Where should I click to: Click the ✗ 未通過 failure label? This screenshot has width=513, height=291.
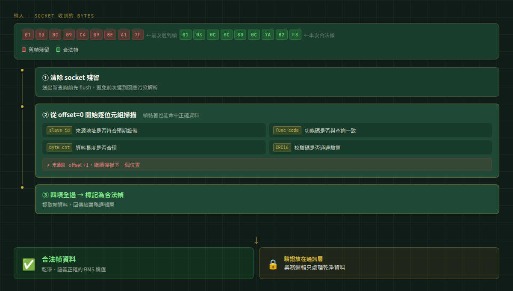tap(56, 165)
